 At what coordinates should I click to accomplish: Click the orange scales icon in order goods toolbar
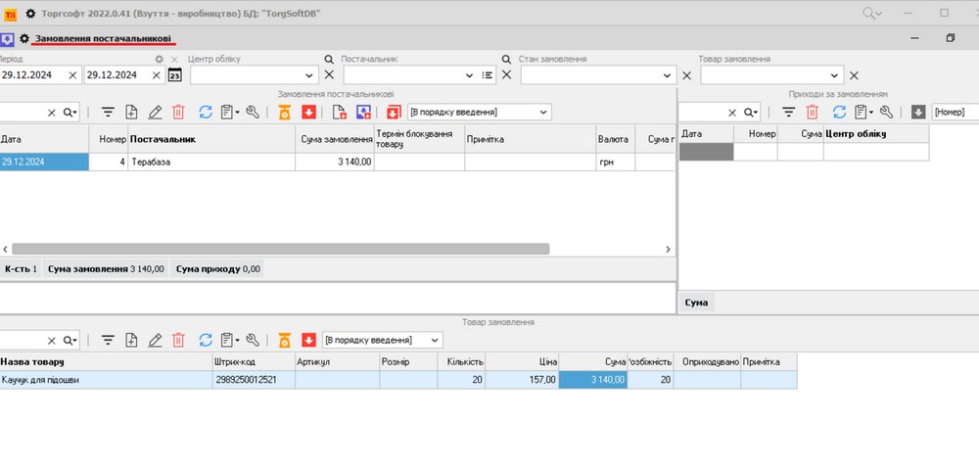(x=285, y=340)
